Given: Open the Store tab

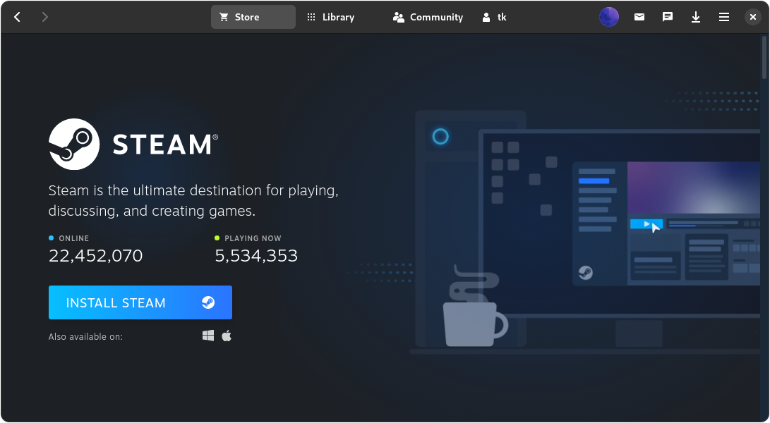Looking at the screenshot, I should click(x=253, y=17).
